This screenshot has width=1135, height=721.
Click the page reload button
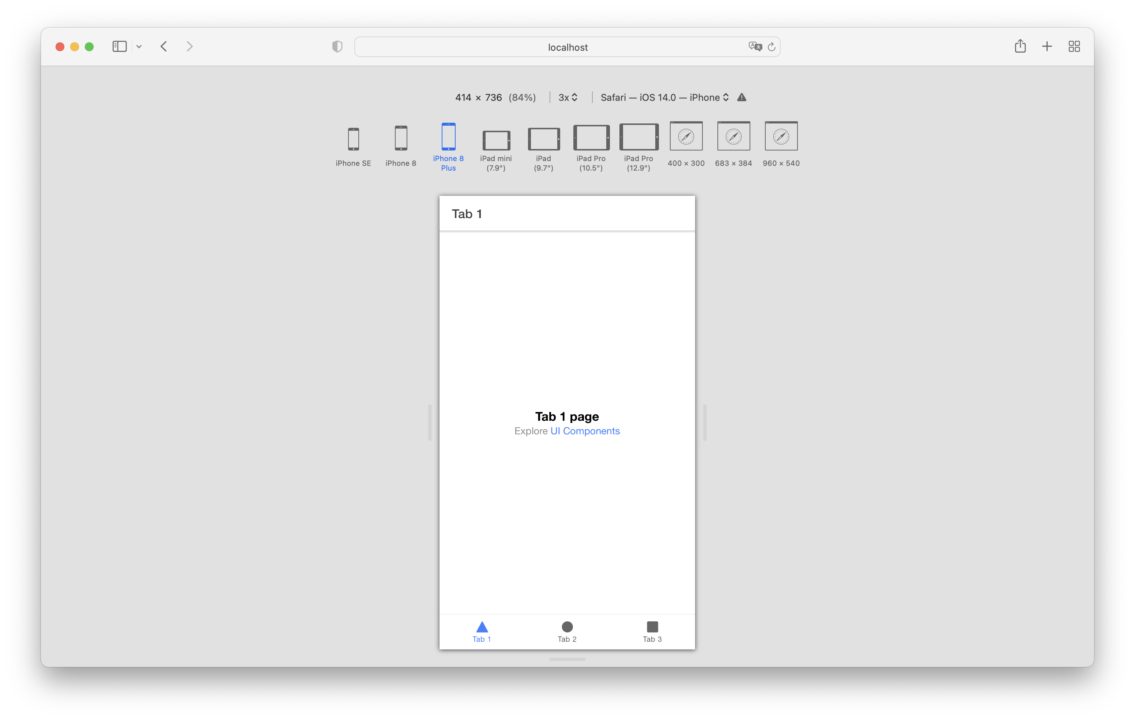[771, 47]
